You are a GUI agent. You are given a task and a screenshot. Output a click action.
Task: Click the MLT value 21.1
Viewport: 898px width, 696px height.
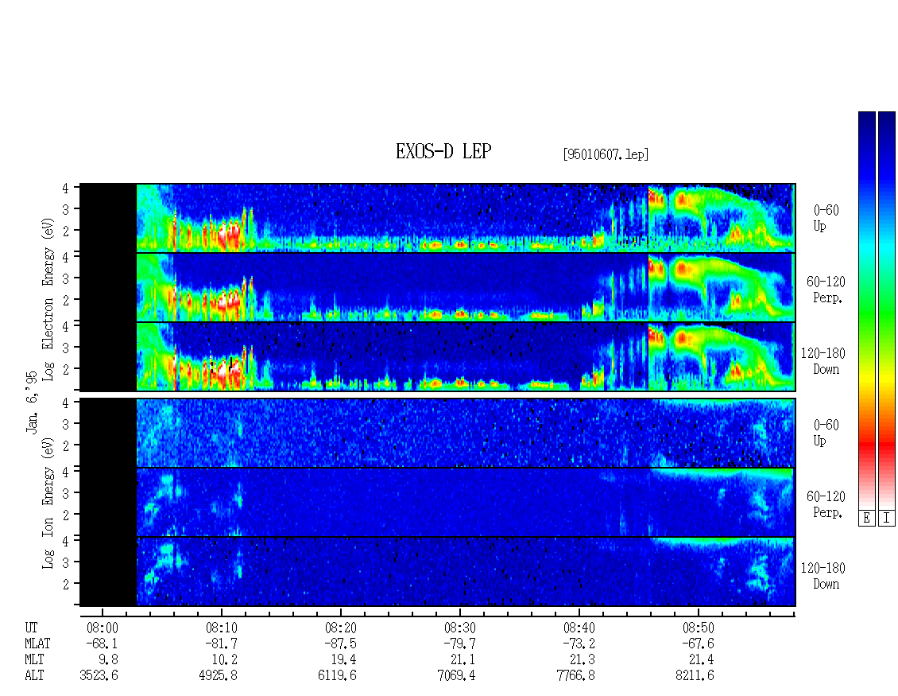coord(463,660)
